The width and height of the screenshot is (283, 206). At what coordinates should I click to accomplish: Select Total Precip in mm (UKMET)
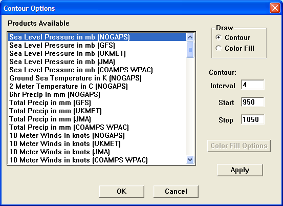[97, 111]
